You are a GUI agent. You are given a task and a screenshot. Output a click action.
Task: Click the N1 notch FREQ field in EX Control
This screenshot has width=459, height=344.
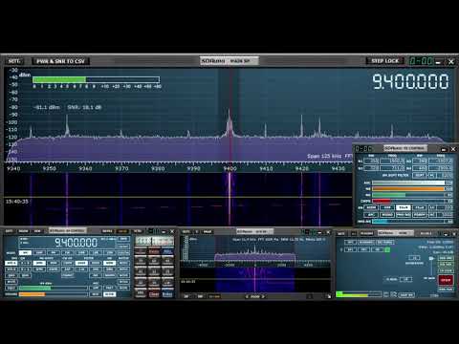pos(392,161)
